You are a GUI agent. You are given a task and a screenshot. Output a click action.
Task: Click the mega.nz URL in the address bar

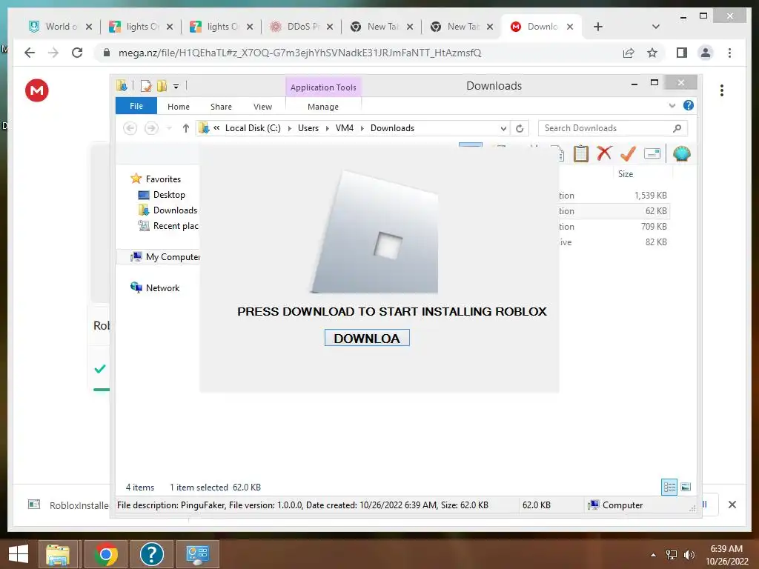299,53
